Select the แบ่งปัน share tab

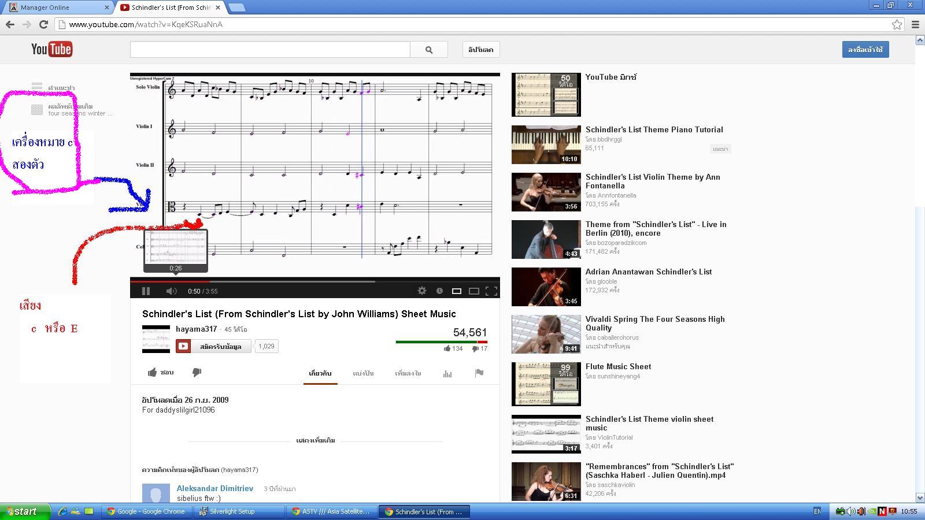coord(363,373)
